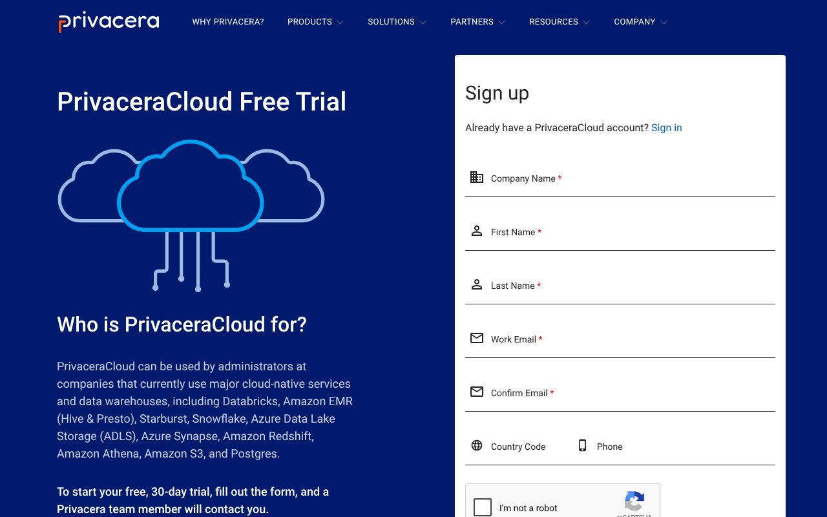The height and width of the screenshot is (517, 827).
Task: Click the globe icon next to Country Code
Action: 477,445
